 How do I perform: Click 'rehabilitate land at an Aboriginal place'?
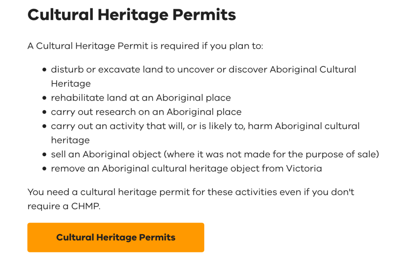coord(141,98)
